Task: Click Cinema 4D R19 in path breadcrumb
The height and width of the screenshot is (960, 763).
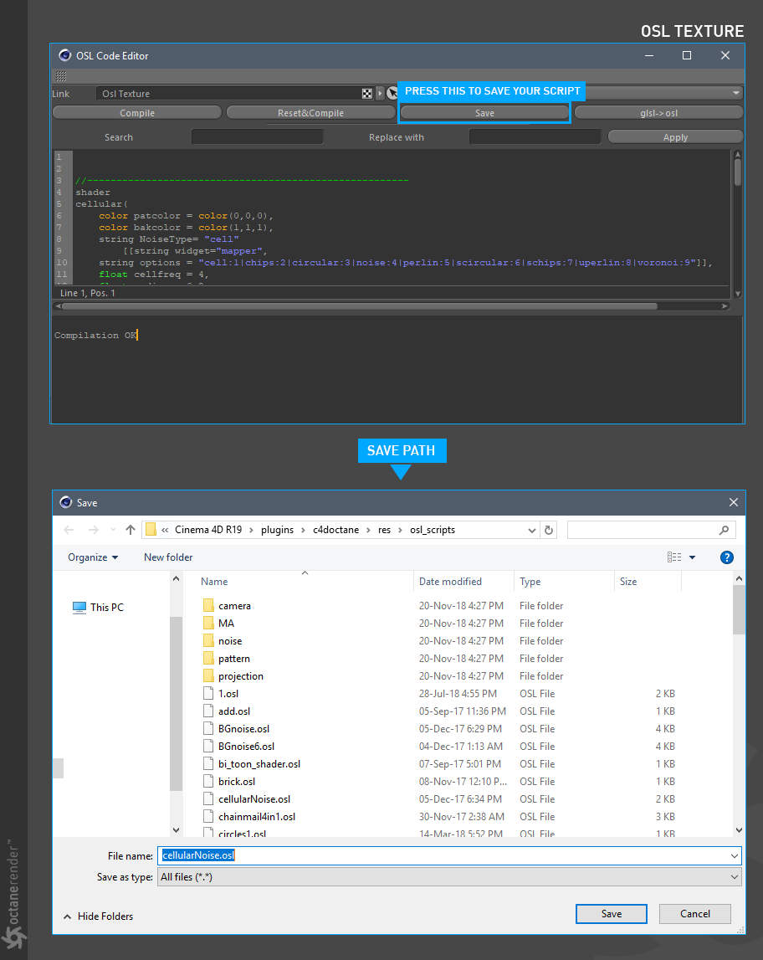Action: point(208,530)
